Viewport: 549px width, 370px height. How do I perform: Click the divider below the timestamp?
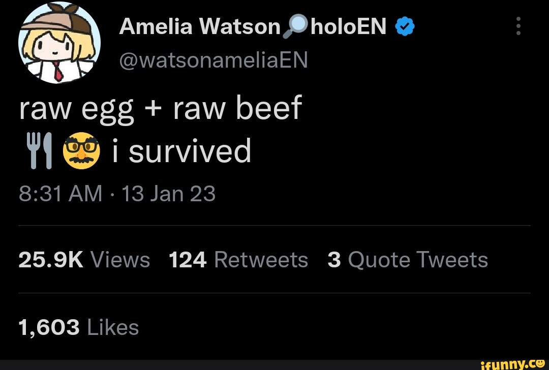[274, 222]
